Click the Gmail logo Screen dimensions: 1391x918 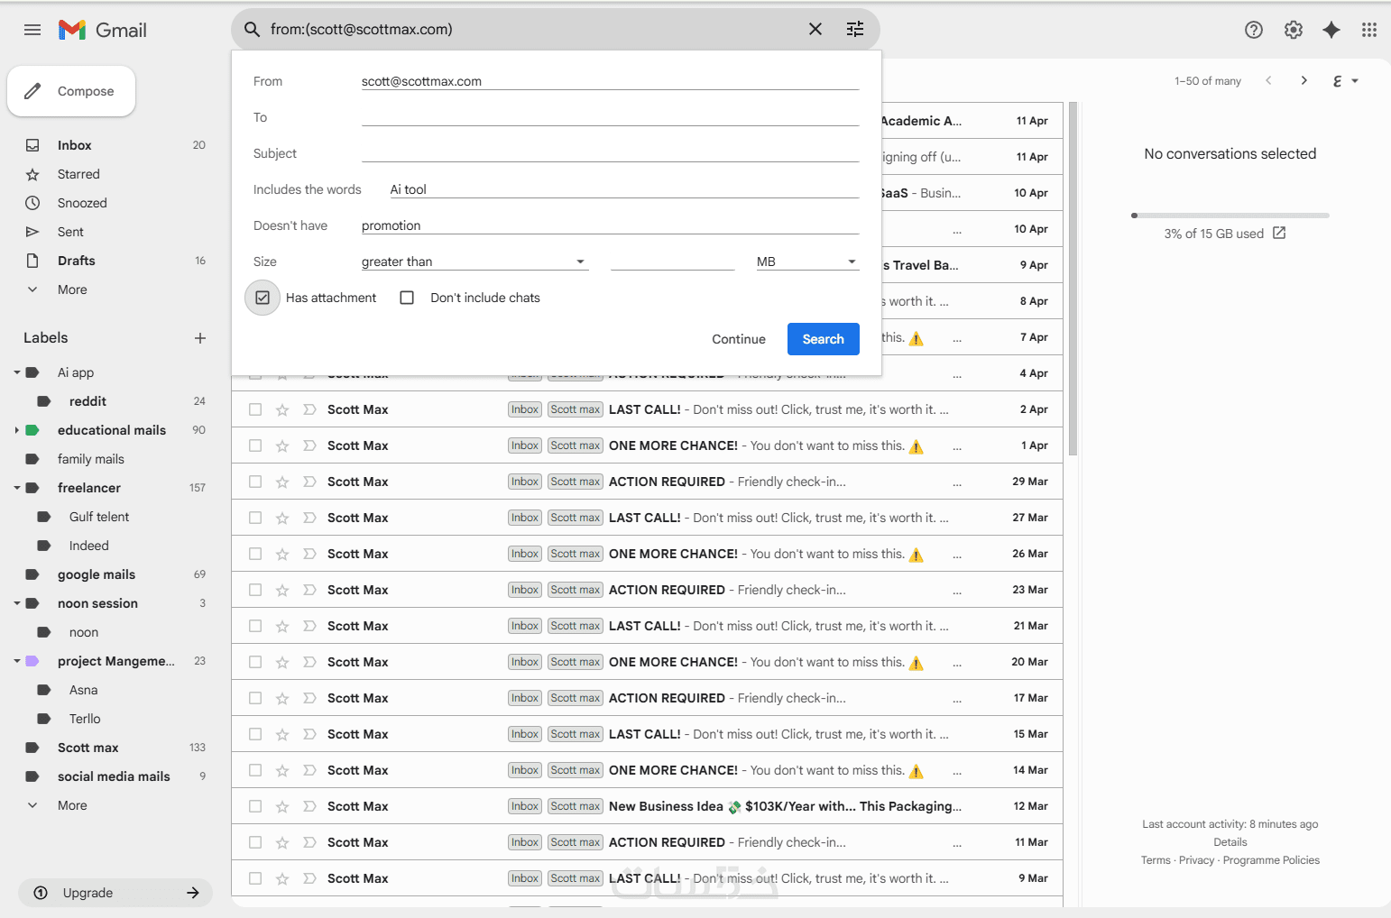(x=103, y=30)
